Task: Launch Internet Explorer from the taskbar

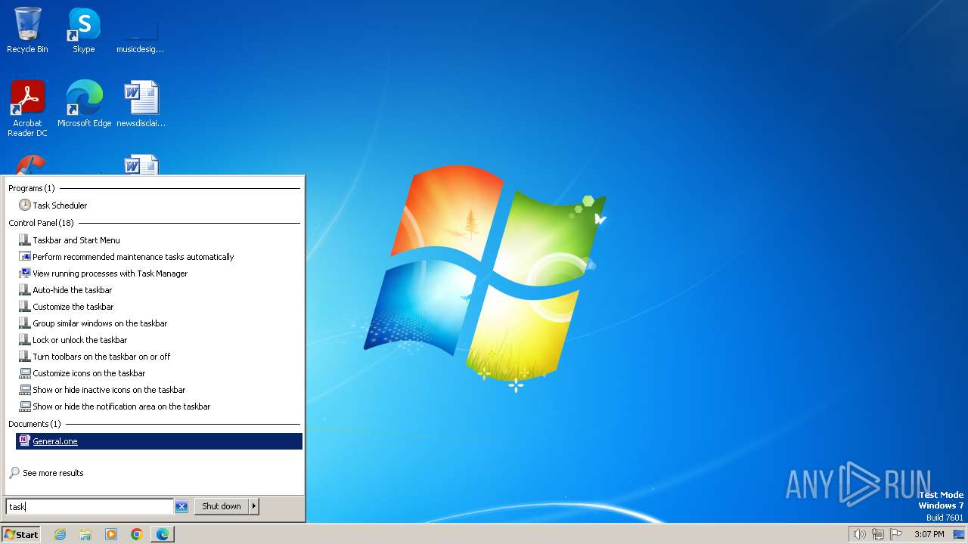Action: coord(60,534)
